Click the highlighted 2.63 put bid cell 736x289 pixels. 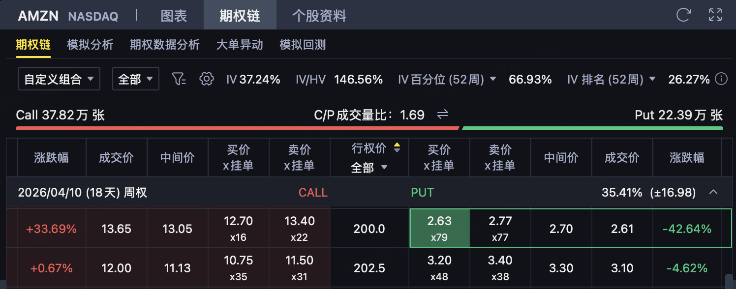tap(439, 228)
